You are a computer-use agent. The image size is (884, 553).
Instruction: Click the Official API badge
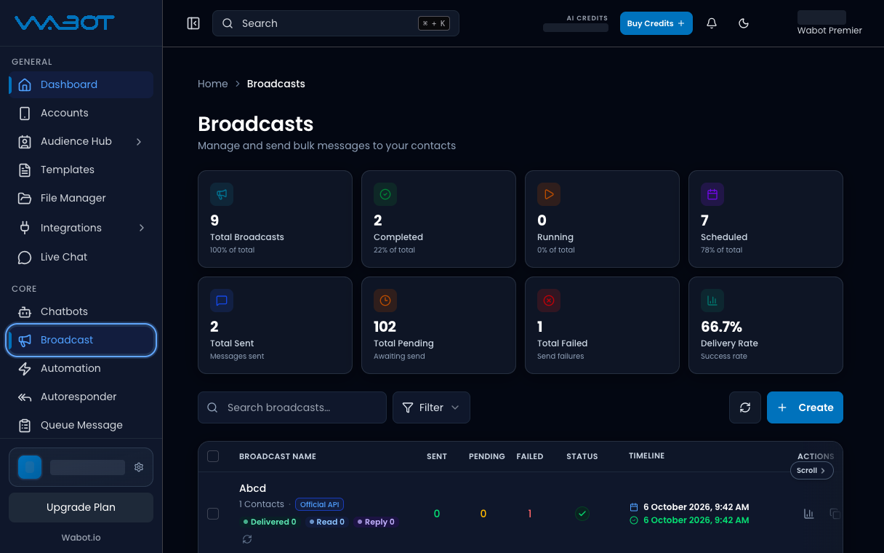coord(319,504)
